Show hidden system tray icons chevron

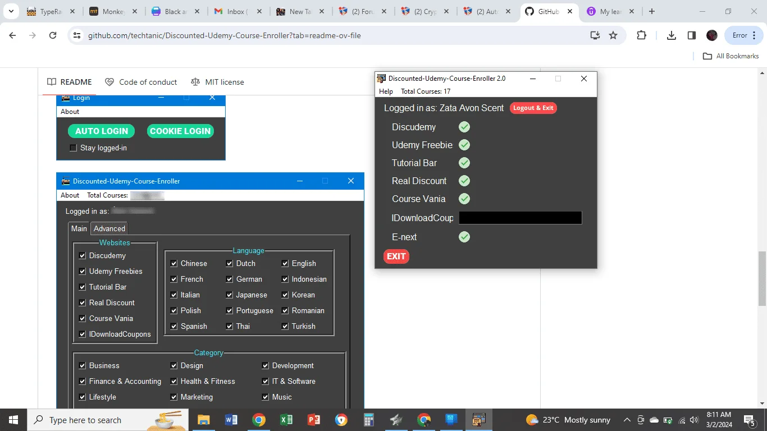(x=627, y=420)
